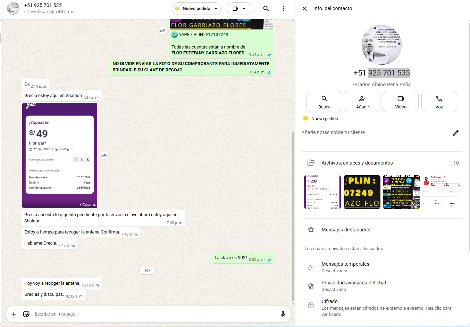Record a voice message with microphone
Screen dimensions: 470x327
pos(283,314)
